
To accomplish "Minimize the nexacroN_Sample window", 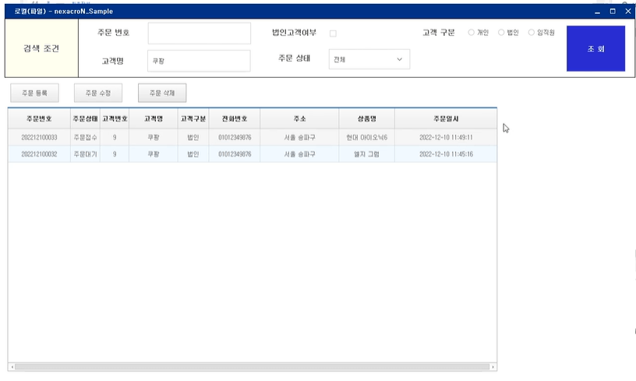I will coord(597,12).
